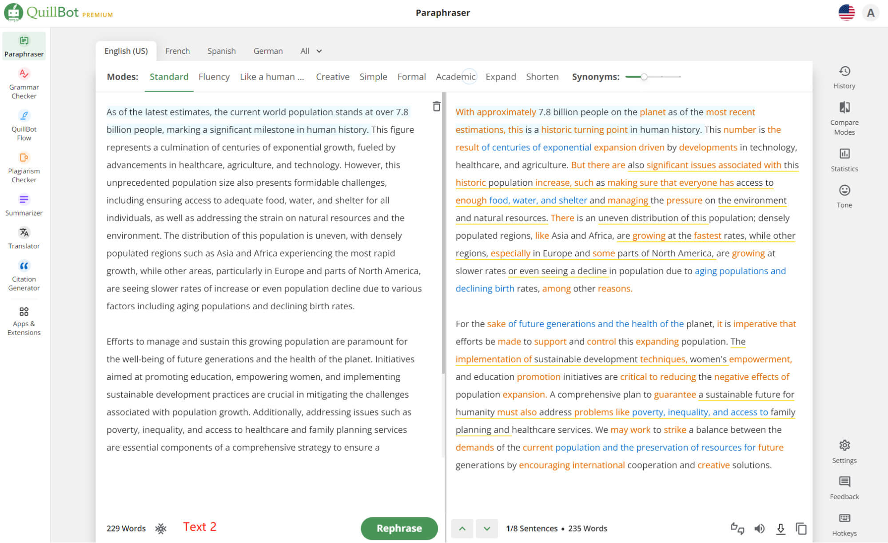Open the Freeze Words snowflake icon
The height and width of the screenshot is (543, 888).
(160, 528)
